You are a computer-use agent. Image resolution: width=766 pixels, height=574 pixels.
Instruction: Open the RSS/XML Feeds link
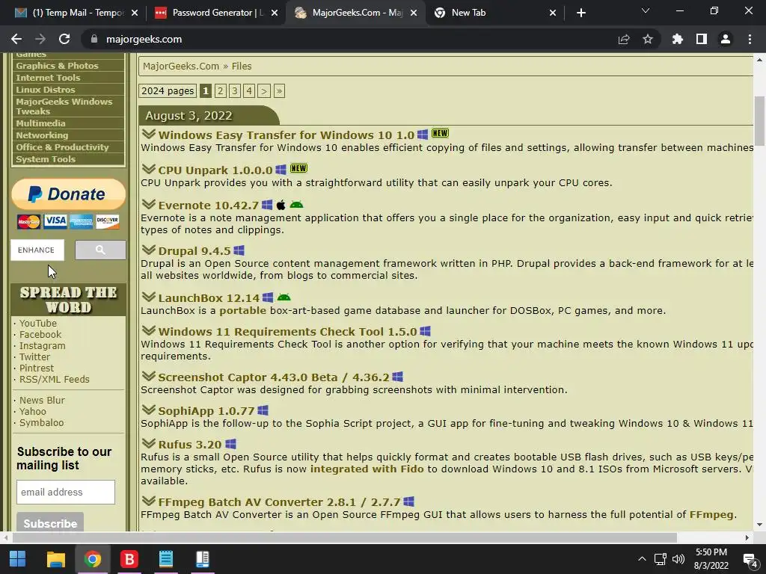pos(54,379)
